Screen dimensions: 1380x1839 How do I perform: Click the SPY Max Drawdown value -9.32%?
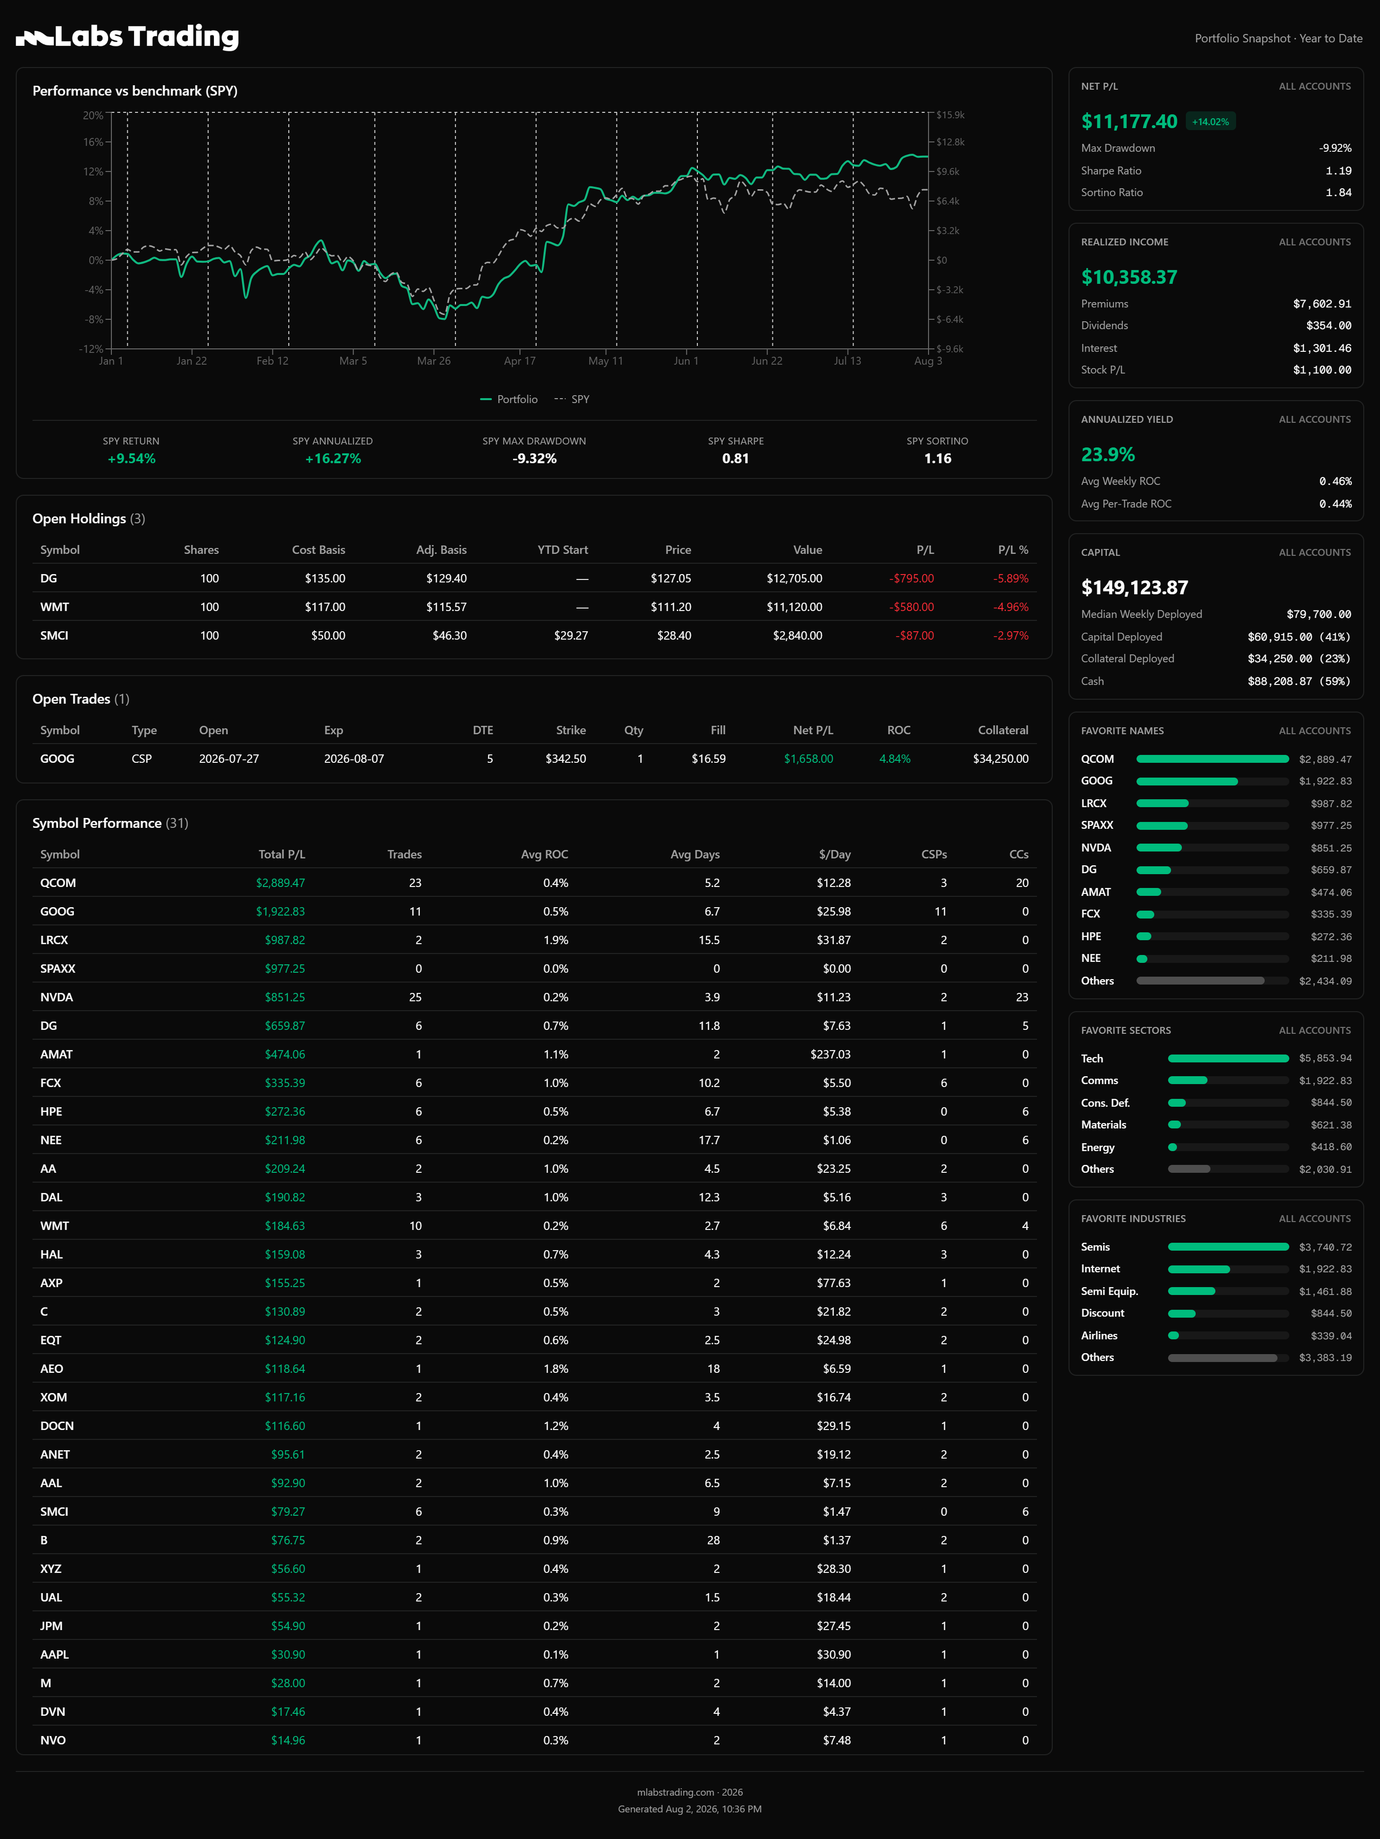coord(535,458)
